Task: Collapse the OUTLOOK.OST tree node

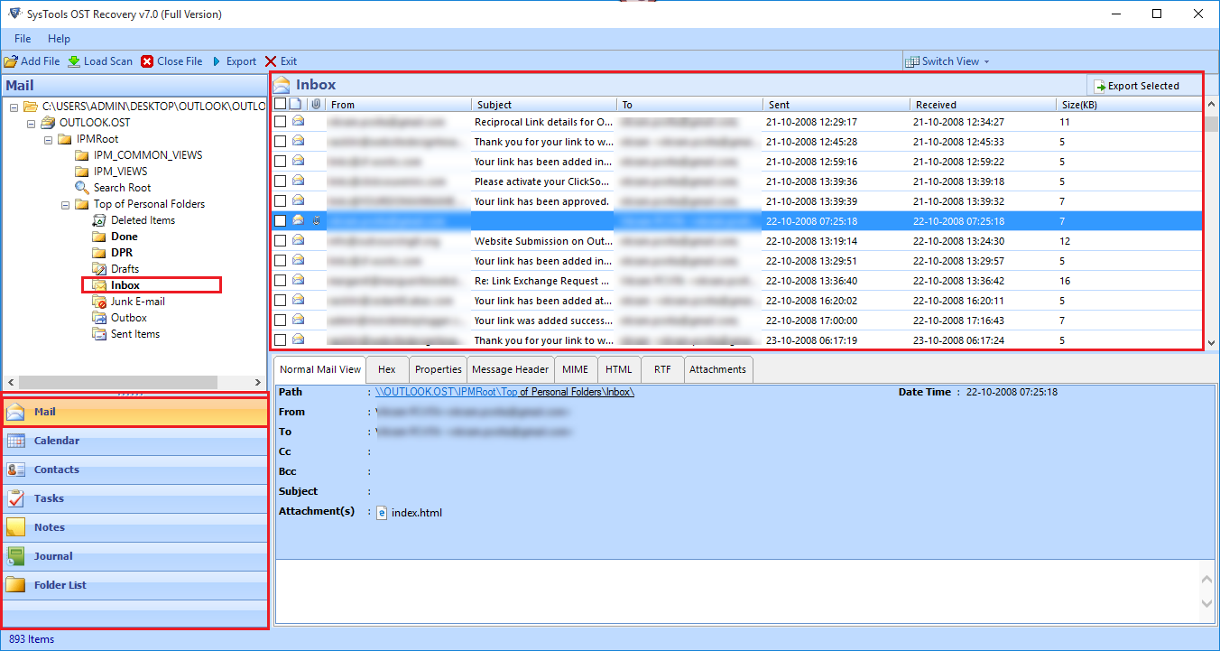Action: point(31,123)
